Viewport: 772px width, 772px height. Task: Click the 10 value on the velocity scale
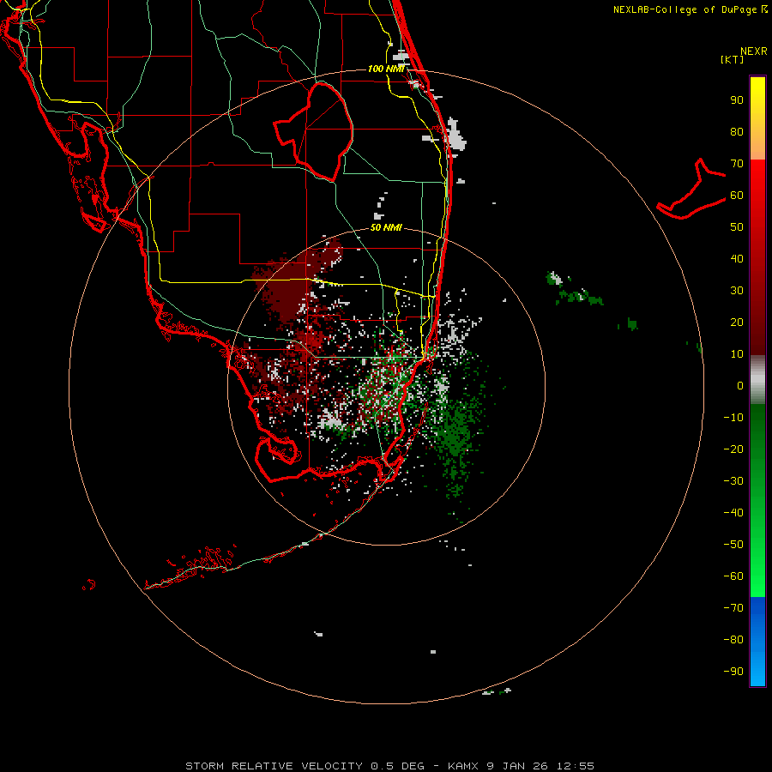[x=737, y=354]
